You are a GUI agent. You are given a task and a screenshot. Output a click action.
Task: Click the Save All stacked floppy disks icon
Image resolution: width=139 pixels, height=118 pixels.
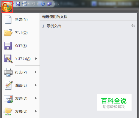point(49,4)
